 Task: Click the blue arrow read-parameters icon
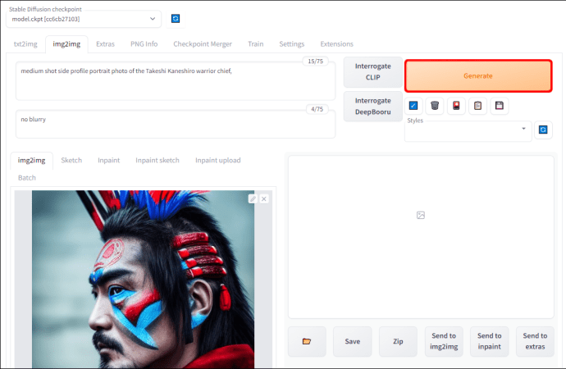pos(413,105)
